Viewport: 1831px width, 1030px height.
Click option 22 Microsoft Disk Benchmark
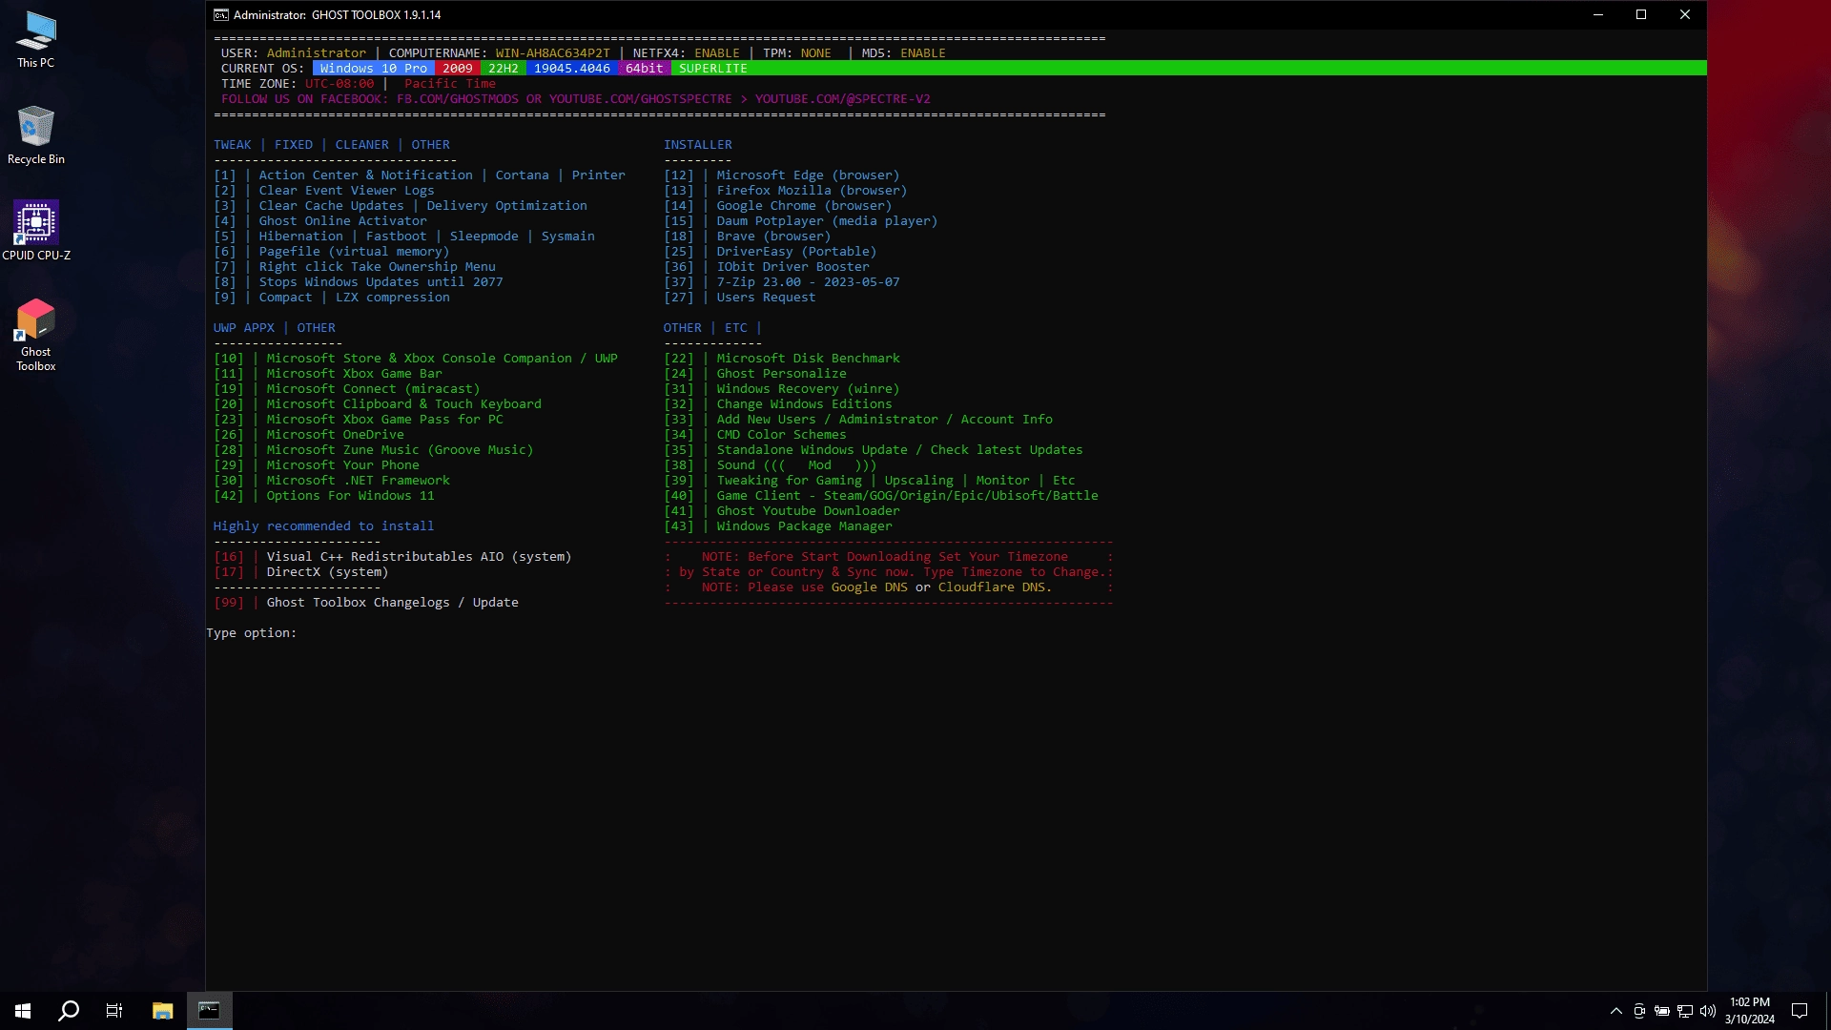(x=782, y=359)
